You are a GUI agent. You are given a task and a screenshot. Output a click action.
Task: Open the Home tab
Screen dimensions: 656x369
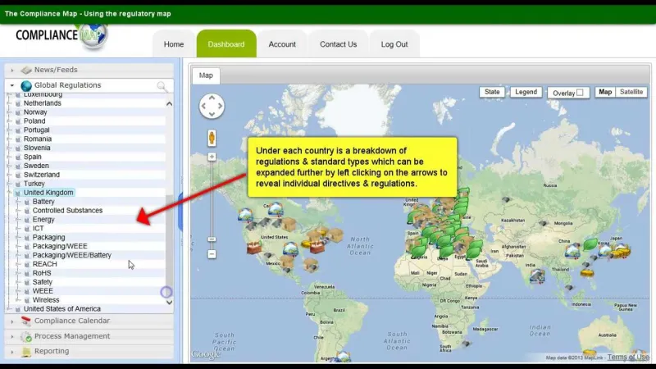[174, 44]
